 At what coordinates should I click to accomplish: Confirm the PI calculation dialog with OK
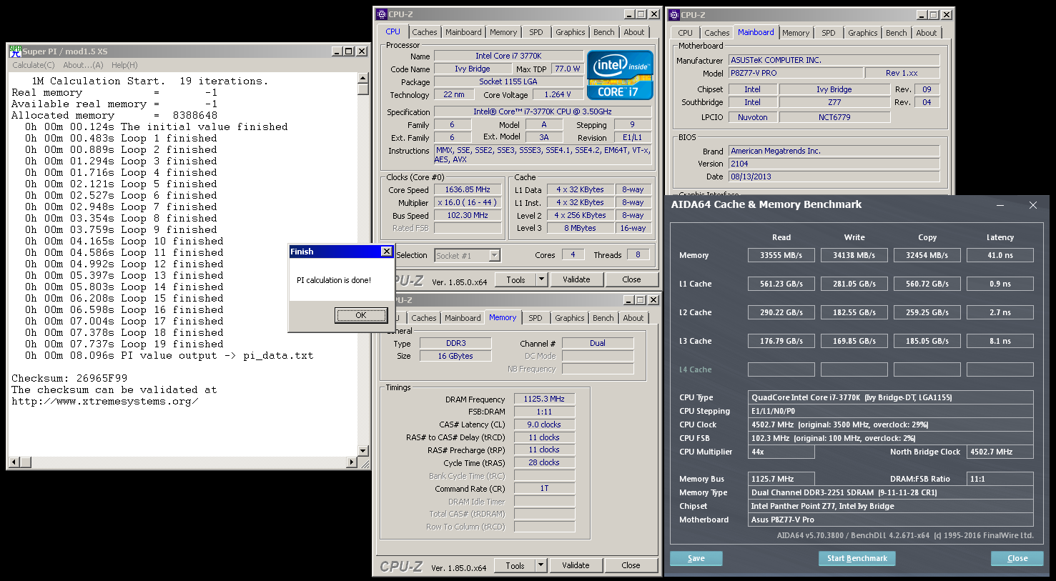point(361,315)
